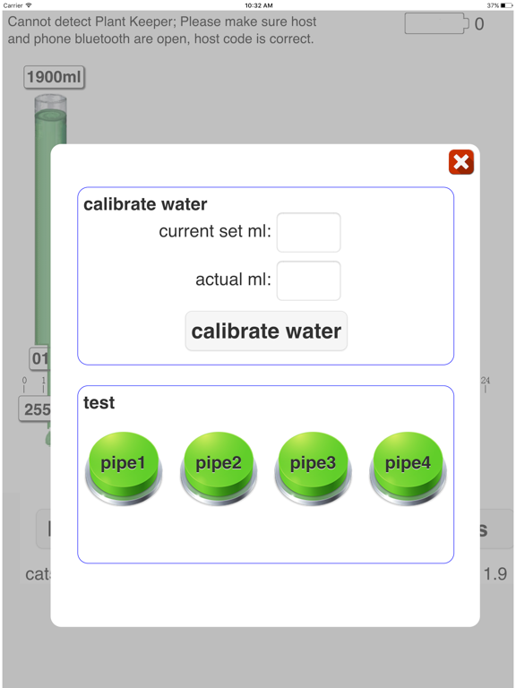
Task: Click the green water tube graphic
Action: pyautogui.click(x=50, y=219)
